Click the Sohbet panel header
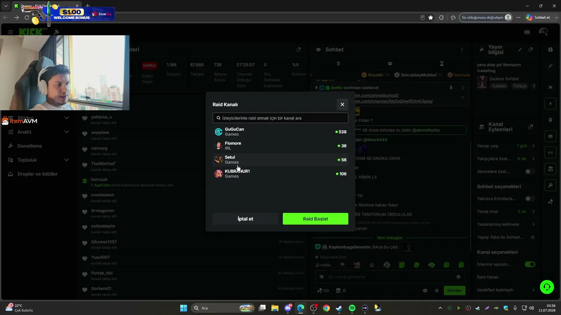561x315 pixels. pos(334,49)
